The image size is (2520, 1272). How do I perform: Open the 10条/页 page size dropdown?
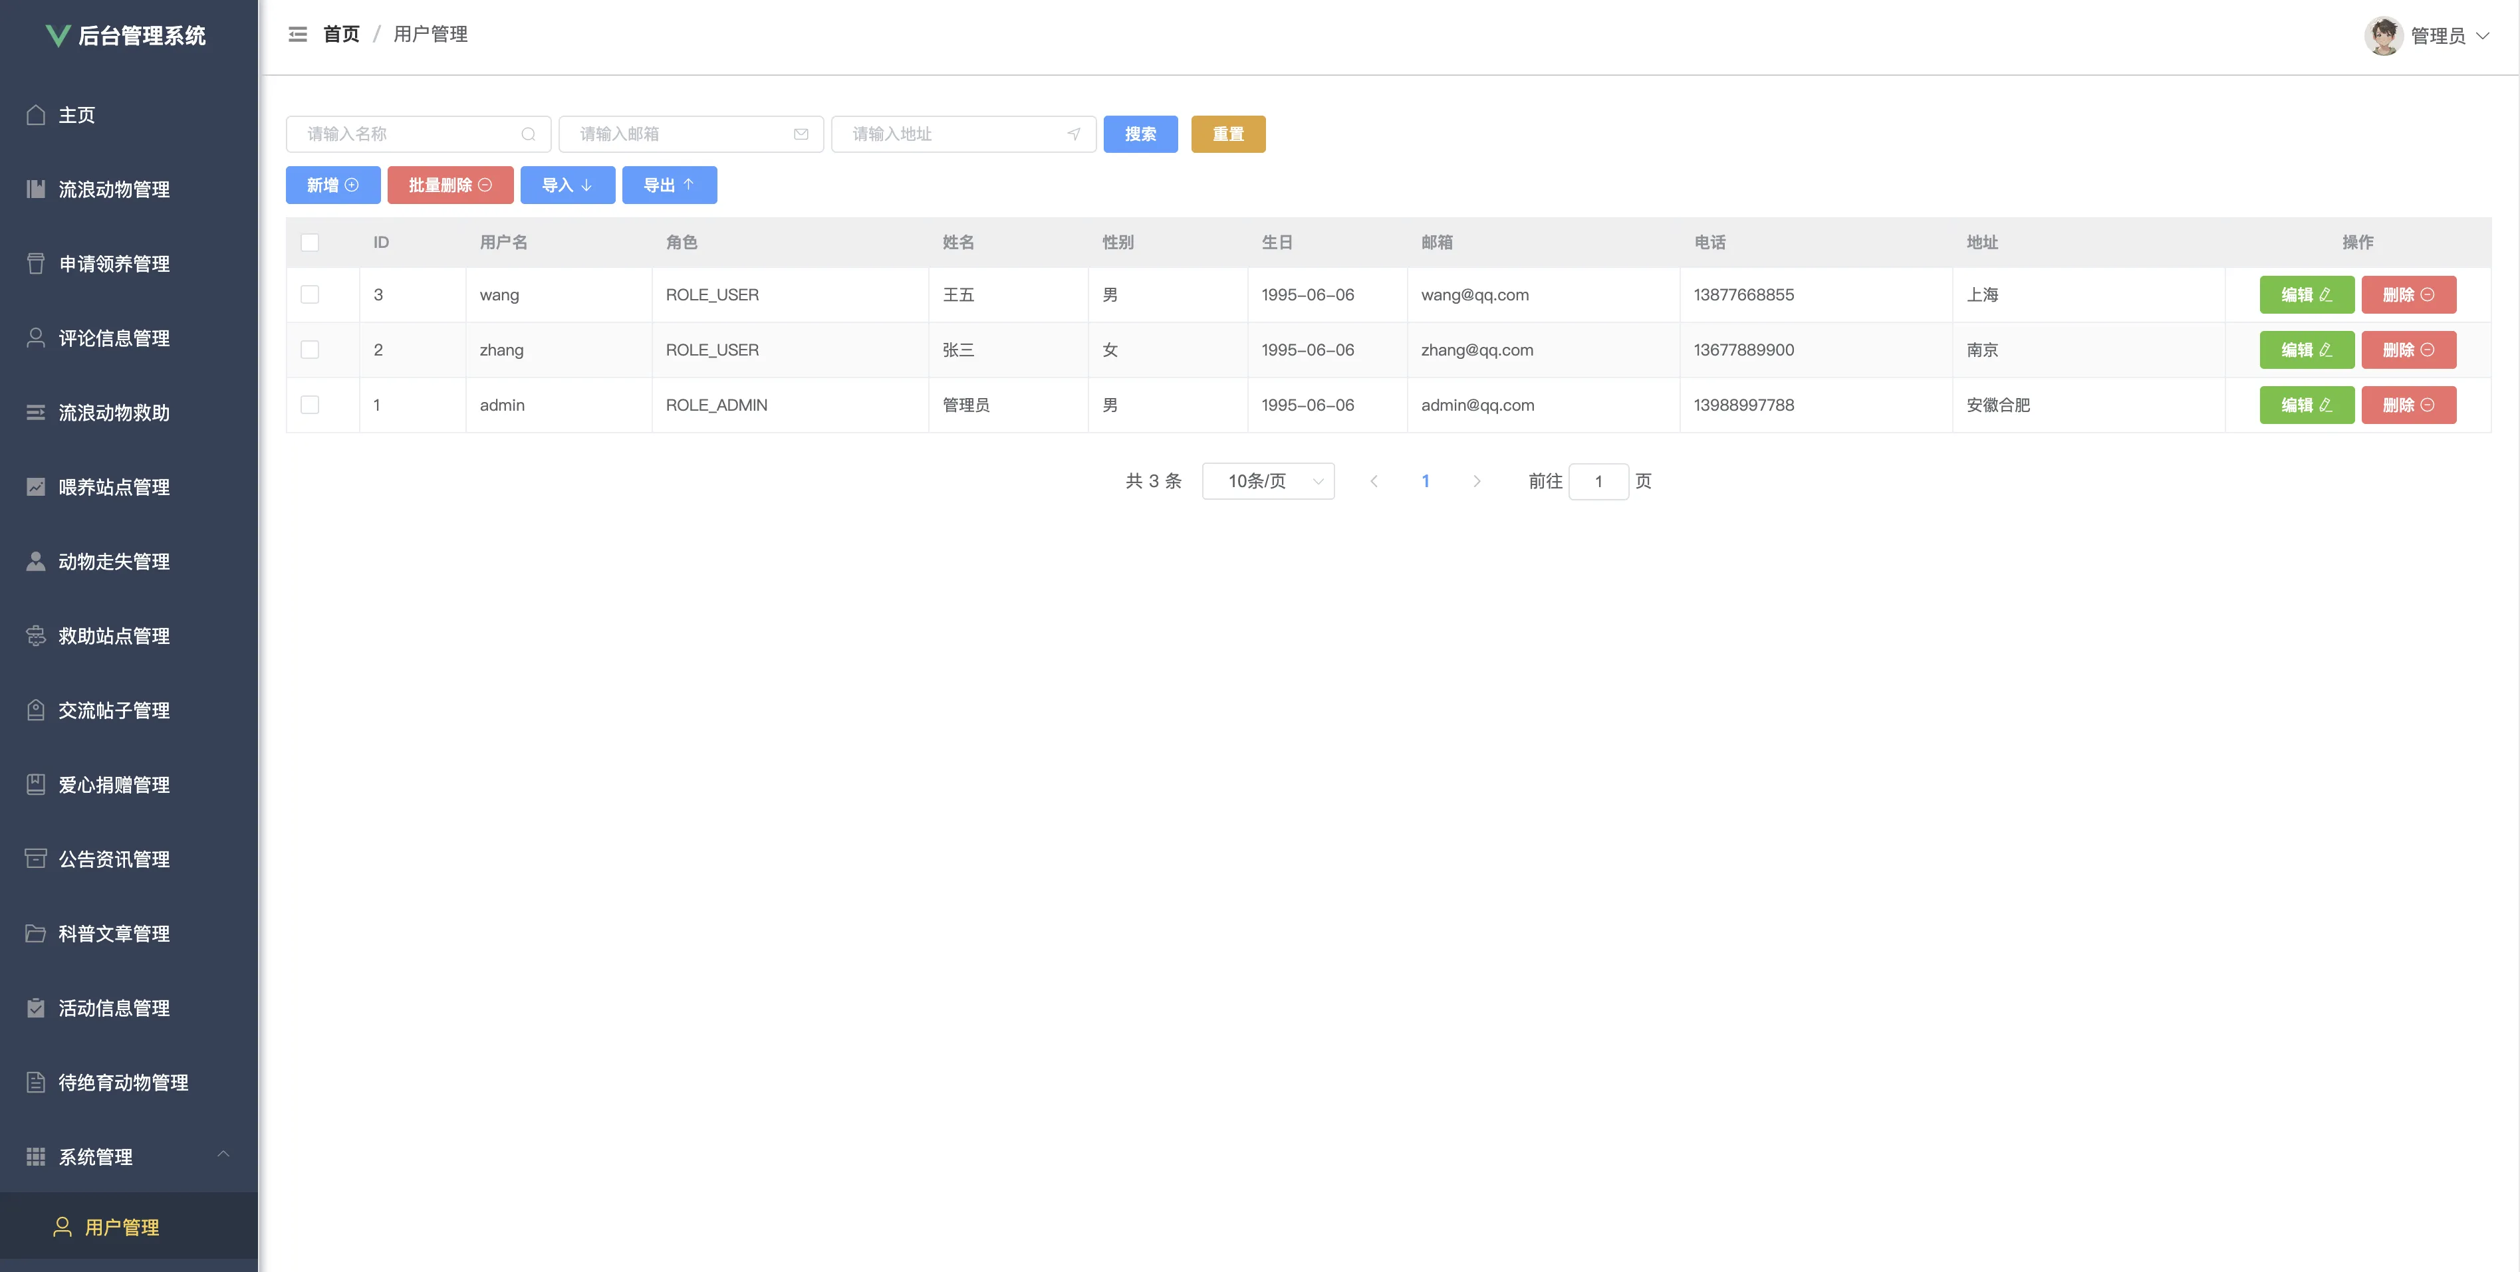(1268, 481)
